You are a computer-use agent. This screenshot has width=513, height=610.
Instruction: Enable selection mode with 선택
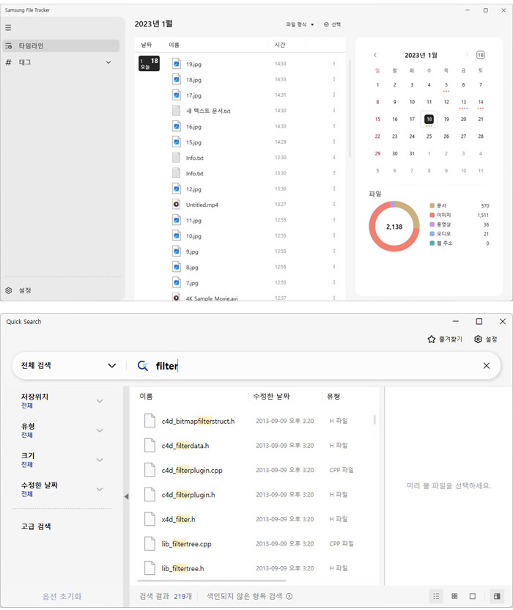[x=333, y=24]
